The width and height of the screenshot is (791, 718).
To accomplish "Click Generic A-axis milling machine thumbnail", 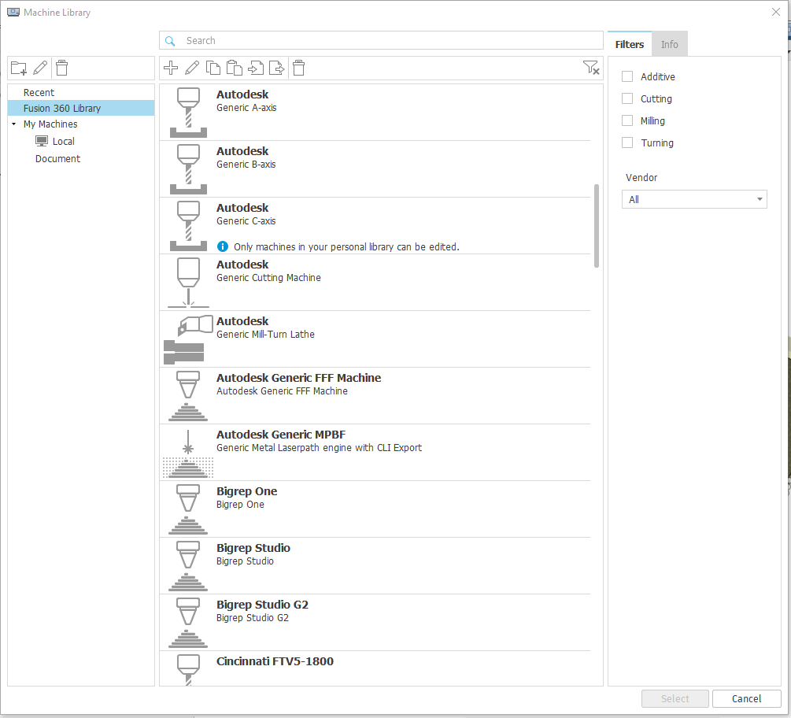I will 188,113.
